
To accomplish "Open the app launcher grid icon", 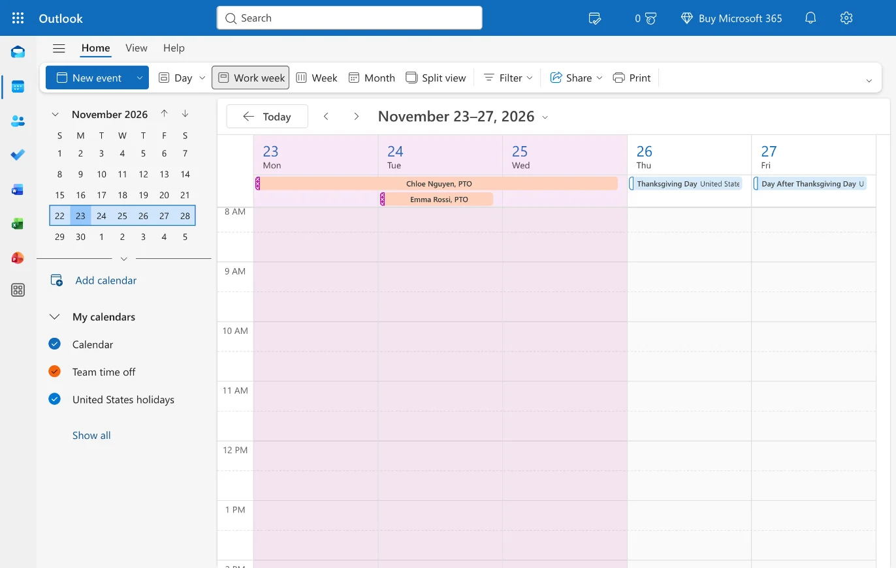I will [x=18, y=18].
